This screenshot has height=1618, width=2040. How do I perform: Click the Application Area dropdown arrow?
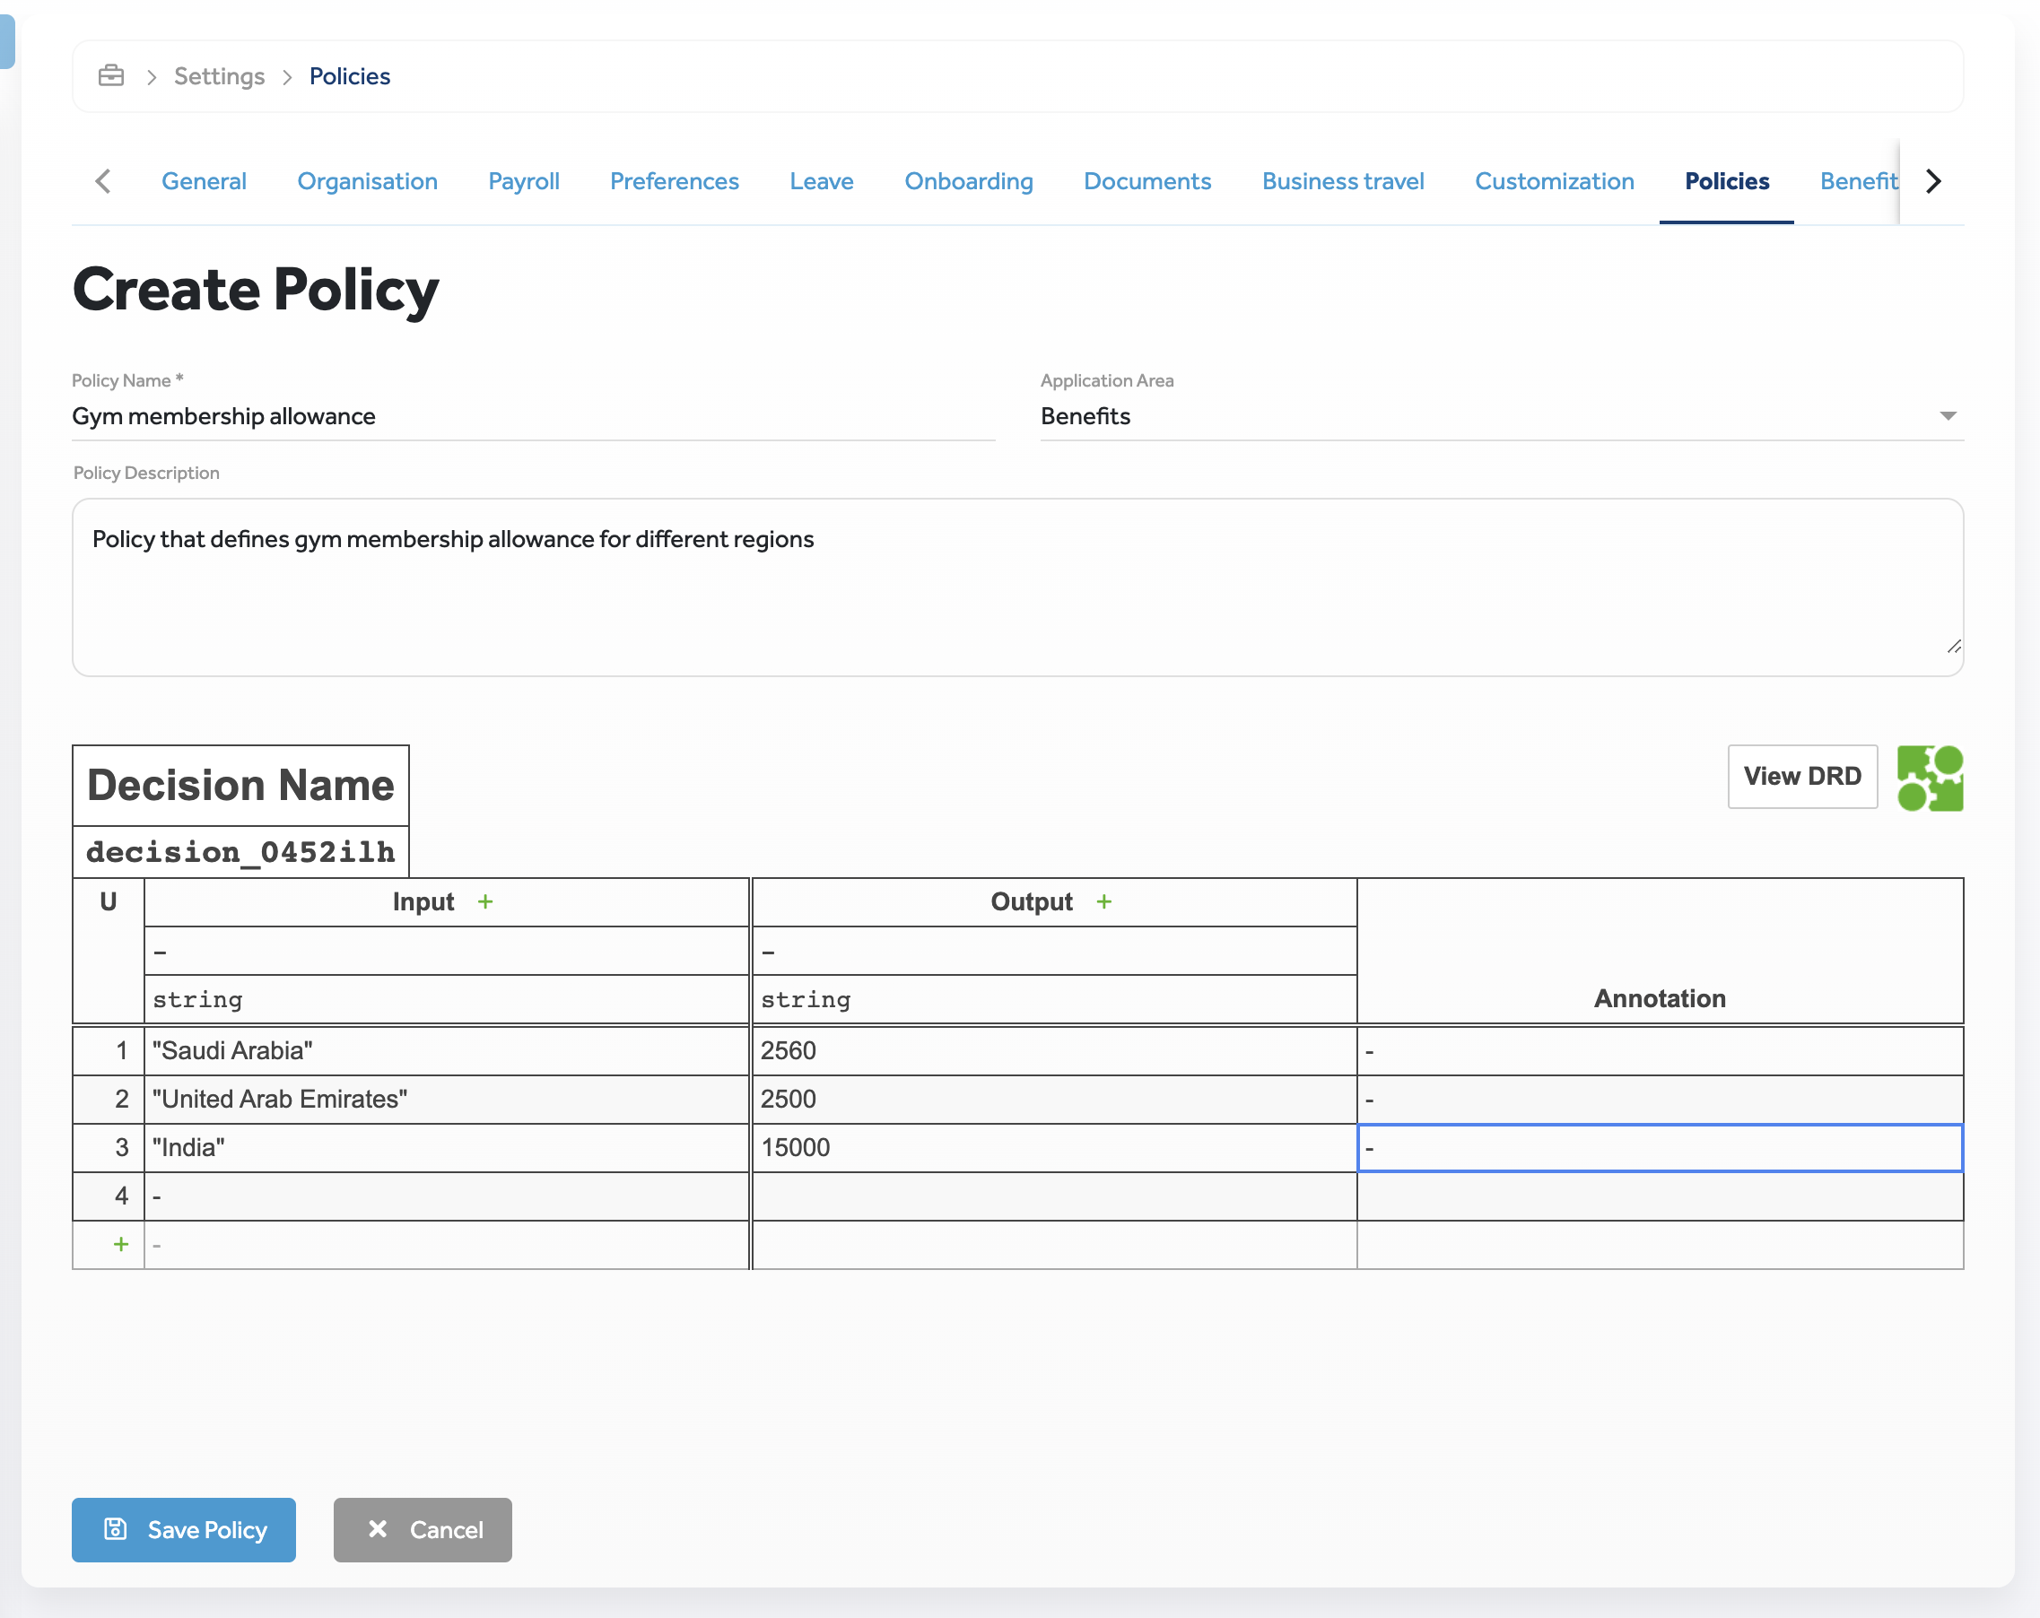click(1948, 416)
